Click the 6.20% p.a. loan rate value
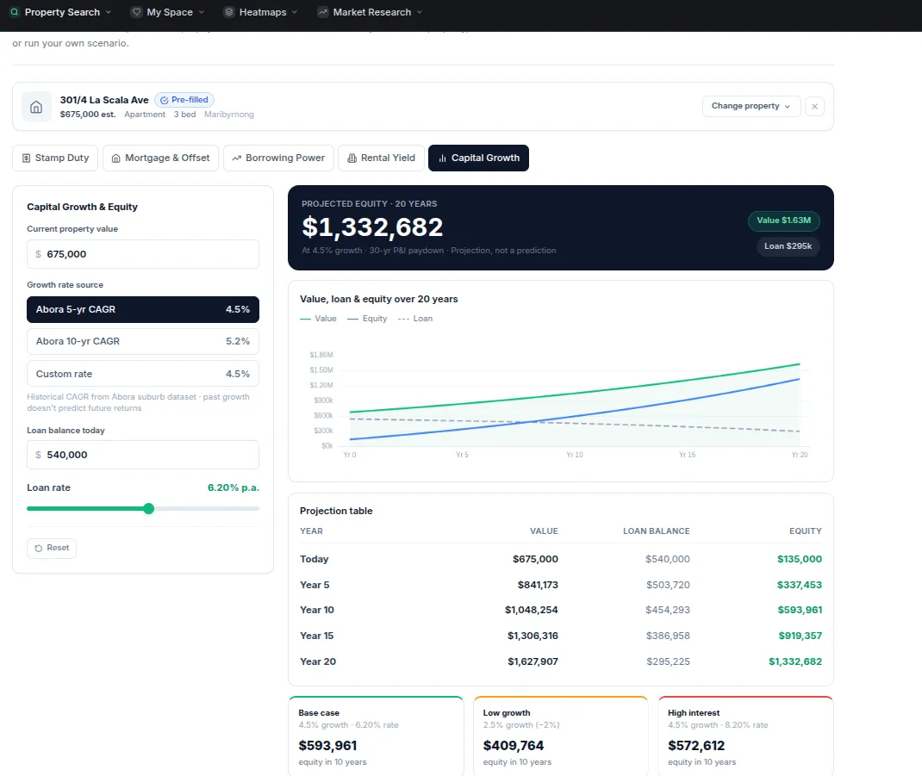 pos(234,488)
